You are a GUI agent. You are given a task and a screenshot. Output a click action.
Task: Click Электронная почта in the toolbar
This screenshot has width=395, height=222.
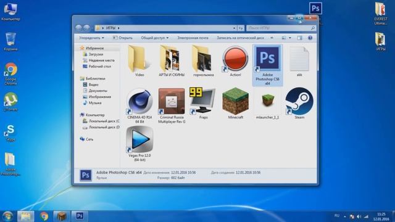(x=193, y=38)
